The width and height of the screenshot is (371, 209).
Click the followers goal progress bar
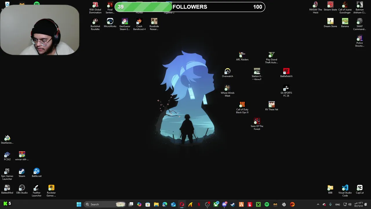[190, 7]
